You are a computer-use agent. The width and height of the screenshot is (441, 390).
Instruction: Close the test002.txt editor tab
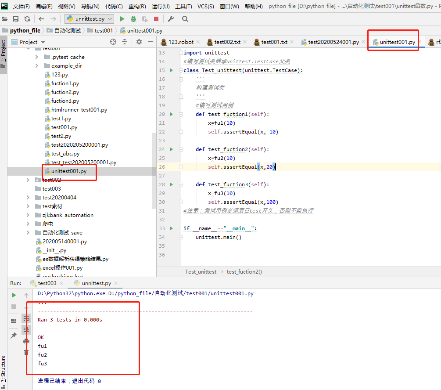[x=245, y=42]
